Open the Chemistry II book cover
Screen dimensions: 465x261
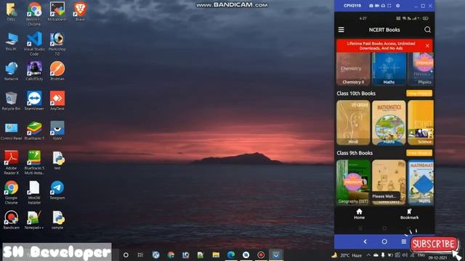(353, 69)
